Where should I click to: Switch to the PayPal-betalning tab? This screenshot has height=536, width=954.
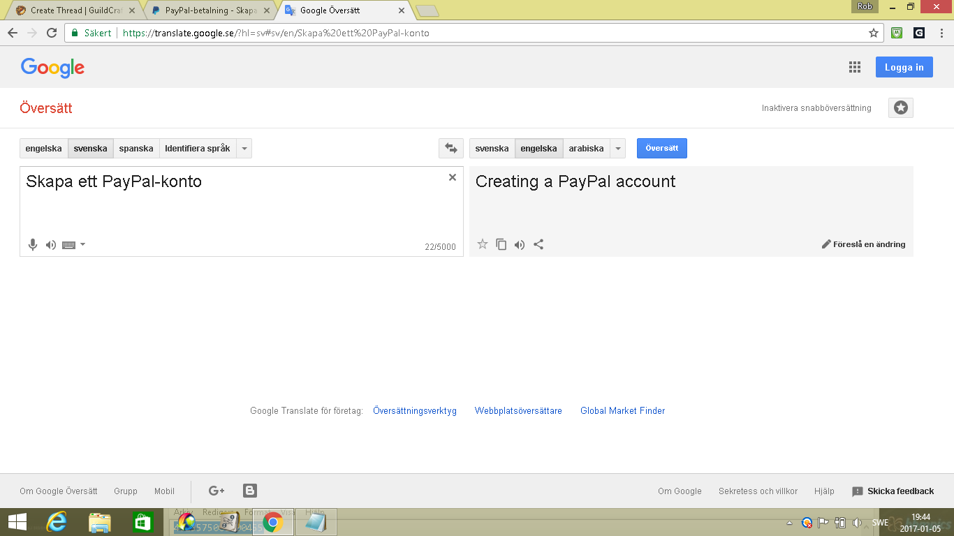pyautogui.click(x=210, y=10)
